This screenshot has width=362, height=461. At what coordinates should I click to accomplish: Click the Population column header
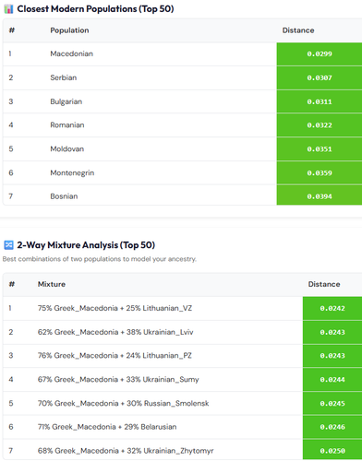pos(69,30)
